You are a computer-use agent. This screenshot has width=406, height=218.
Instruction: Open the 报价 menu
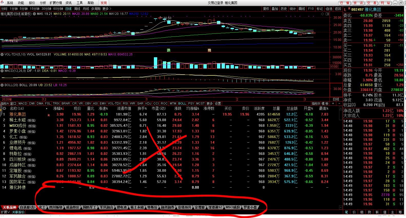pos(32,3)
